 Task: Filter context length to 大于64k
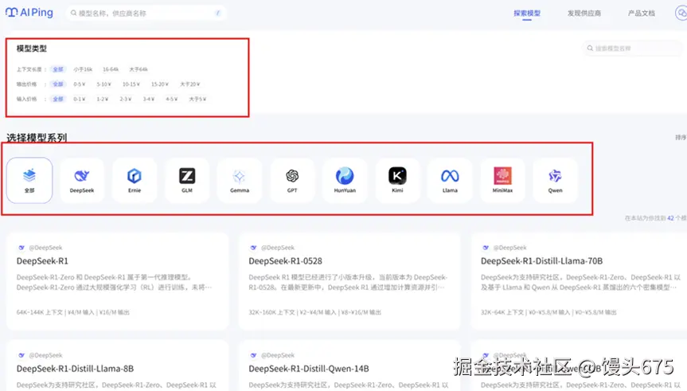pos(139,69)
